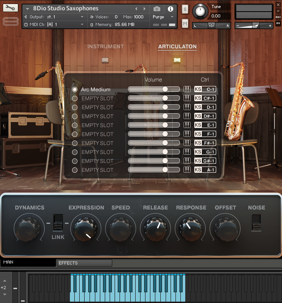The image size is (282, 303).
Task: Click the keyboard icon in the A-1 row
Action: tap(187, 170)
